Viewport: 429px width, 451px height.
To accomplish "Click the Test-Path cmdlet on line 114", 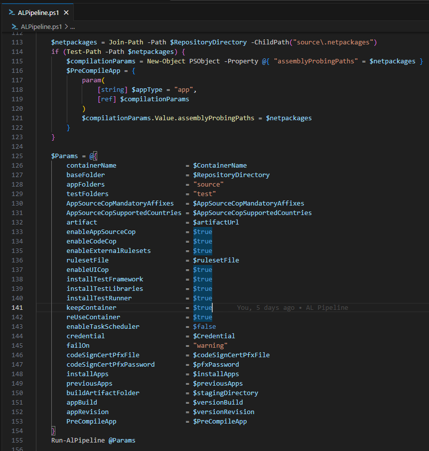I will 78,51.
